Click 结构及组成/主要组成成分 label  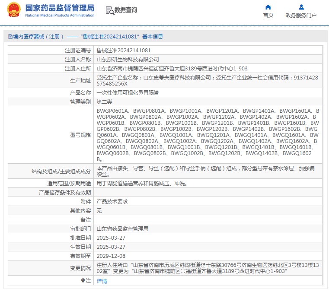[x=61, y=171]
